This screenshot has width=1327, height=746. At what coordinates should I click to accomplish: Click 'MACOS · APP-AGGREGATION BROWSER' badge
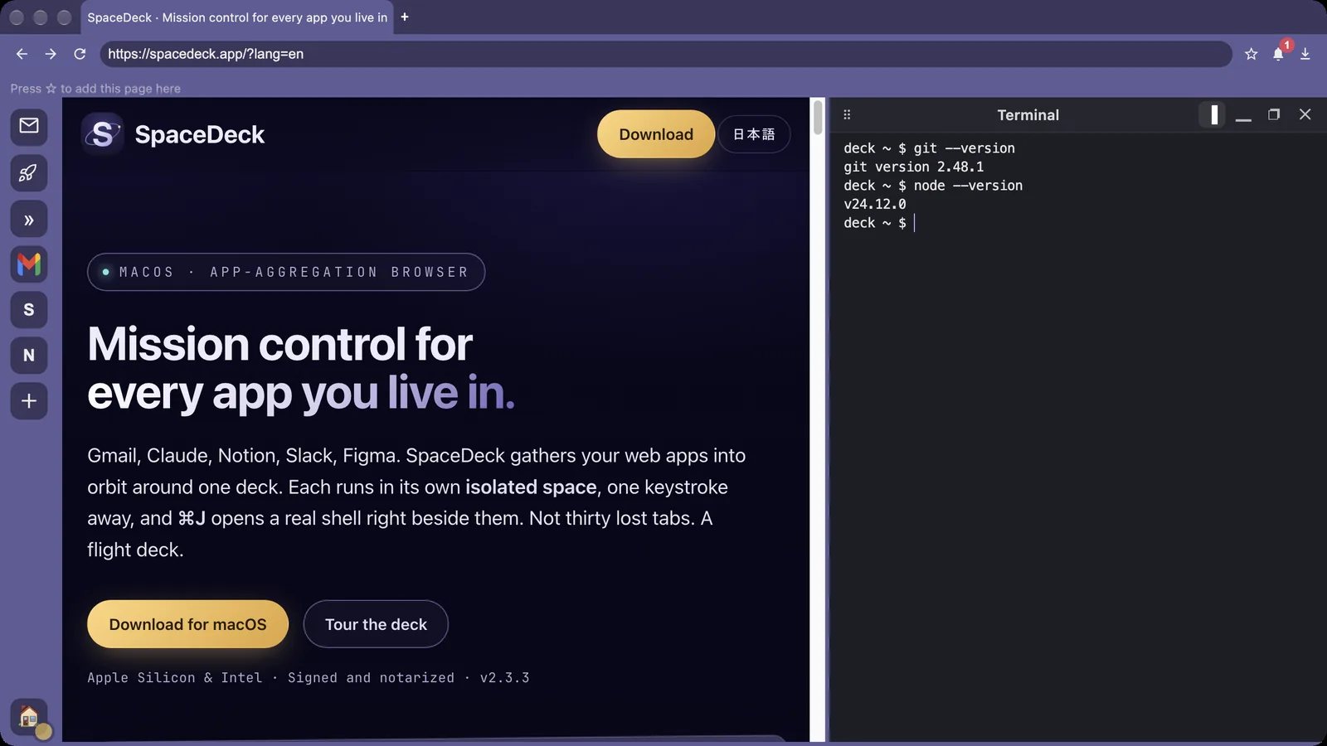point(286,272)
